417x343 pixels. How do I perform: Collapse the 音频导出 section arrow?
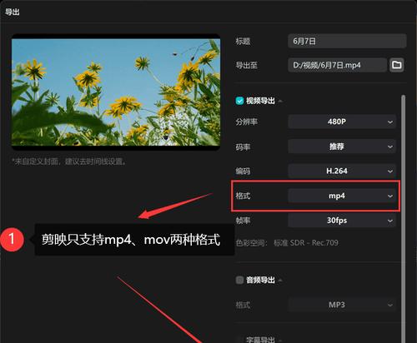pos(280,281)
